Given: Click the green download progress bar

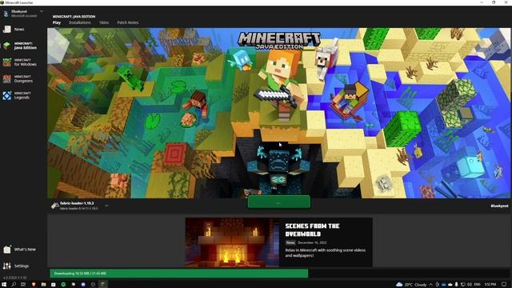Looking at the screenshot, I should [x=179, y=274].
